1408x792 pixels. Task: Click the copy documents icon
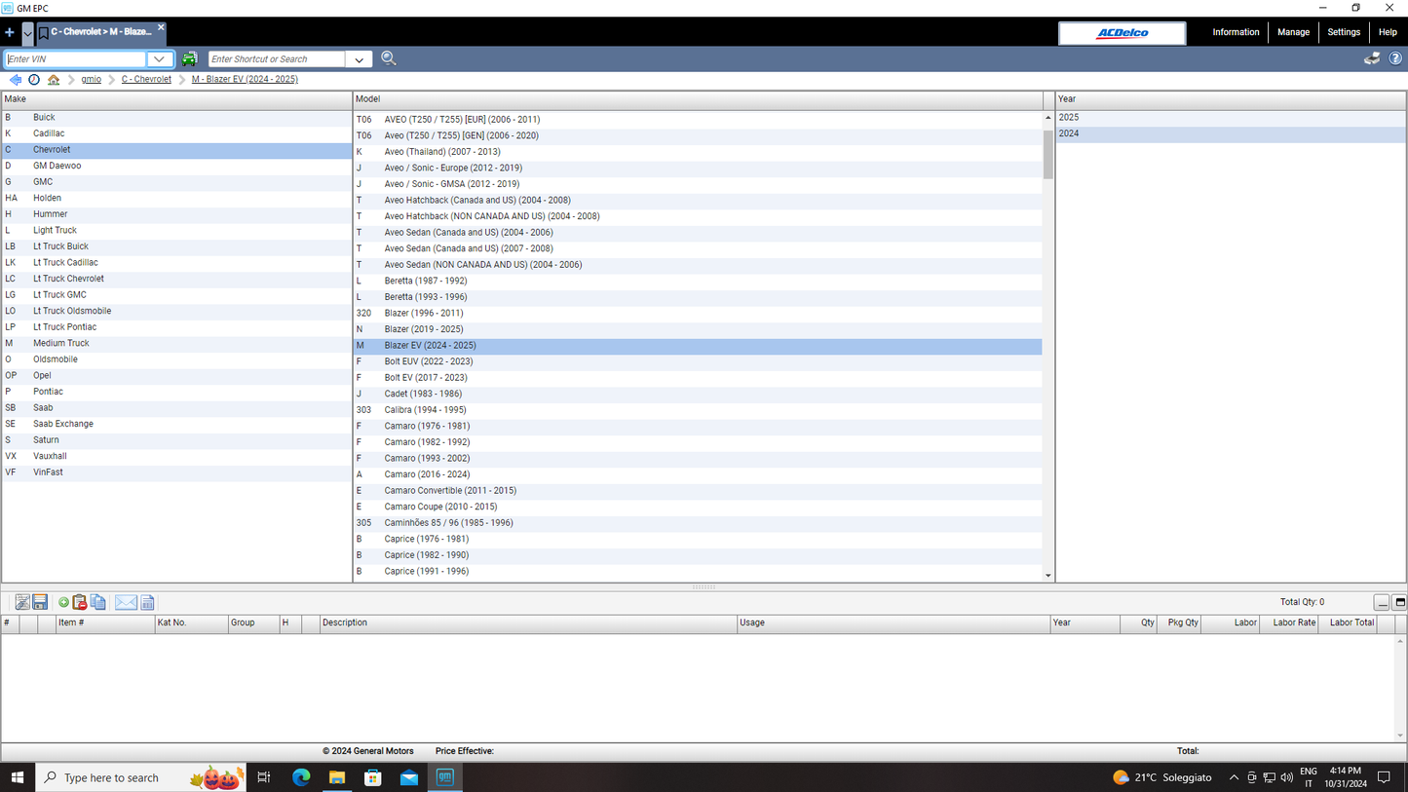point(98,603)
